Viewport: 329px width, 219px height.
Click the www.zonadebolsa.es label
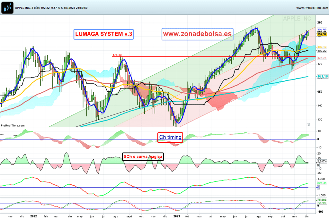197,34
